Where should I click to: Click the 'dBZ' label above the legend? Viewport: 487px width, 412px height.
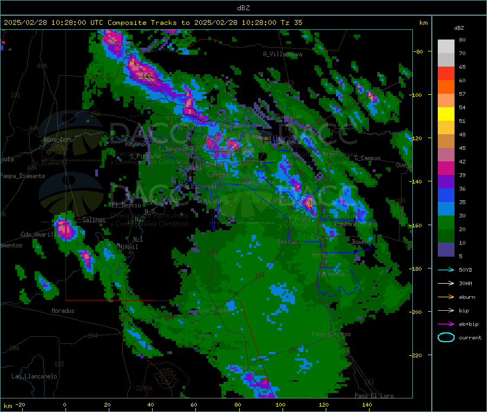point(459,28)
